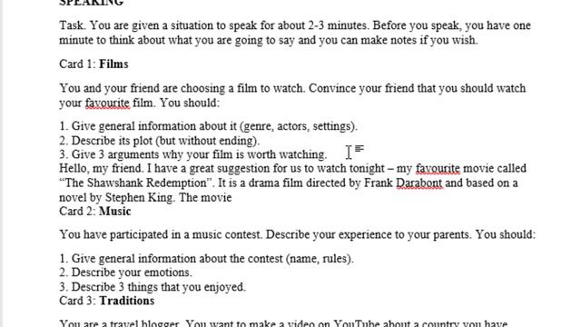Viewport: 581px width, 327px height.
Task: Click the bold heading word "Traditions"
Action: point(126,301)
